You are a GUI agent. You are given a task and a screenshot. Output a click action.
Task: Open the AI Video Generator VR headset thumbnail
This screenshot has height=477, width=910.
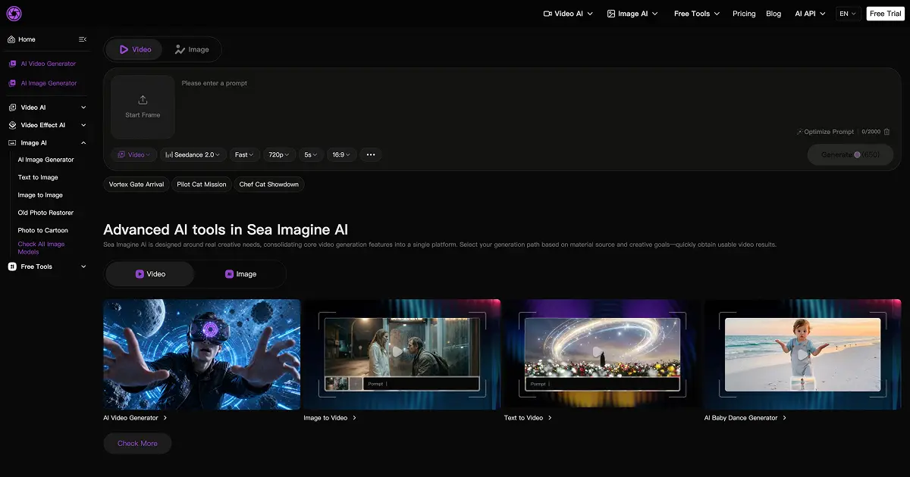202,354
